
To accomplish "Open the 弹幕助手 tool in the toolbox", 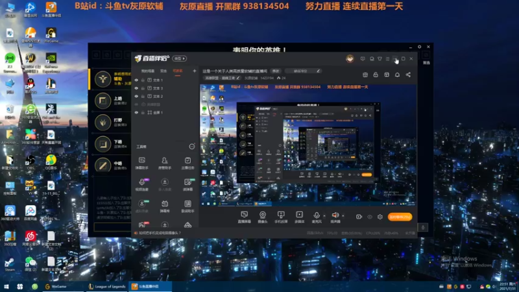I will [x=141, y=163].
